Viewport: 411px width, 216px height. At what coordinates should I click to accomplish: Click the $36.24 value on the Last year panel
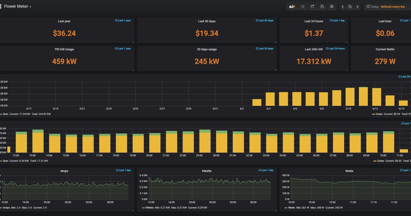point(64,33)
